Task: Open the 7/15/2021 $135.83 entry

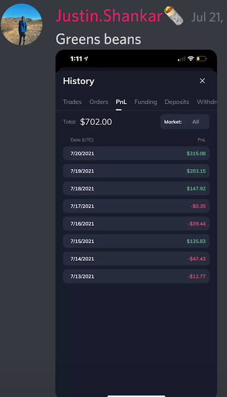Action: (x=136, y=241)
